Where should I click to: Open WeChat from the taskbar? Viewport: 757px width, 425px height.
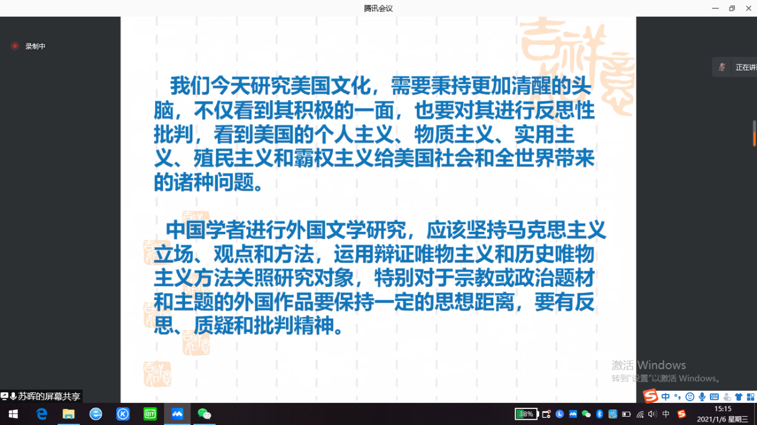(x=204, y=414)
